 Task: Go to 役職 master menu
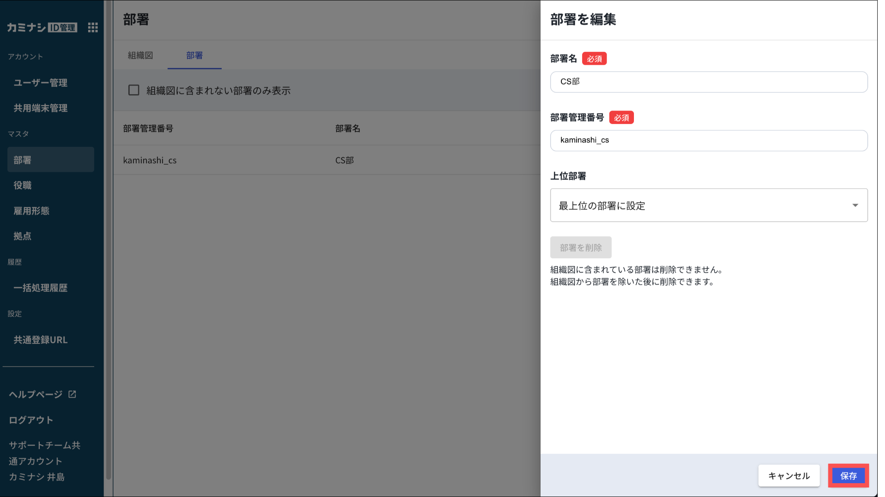[x=22, y=185]
